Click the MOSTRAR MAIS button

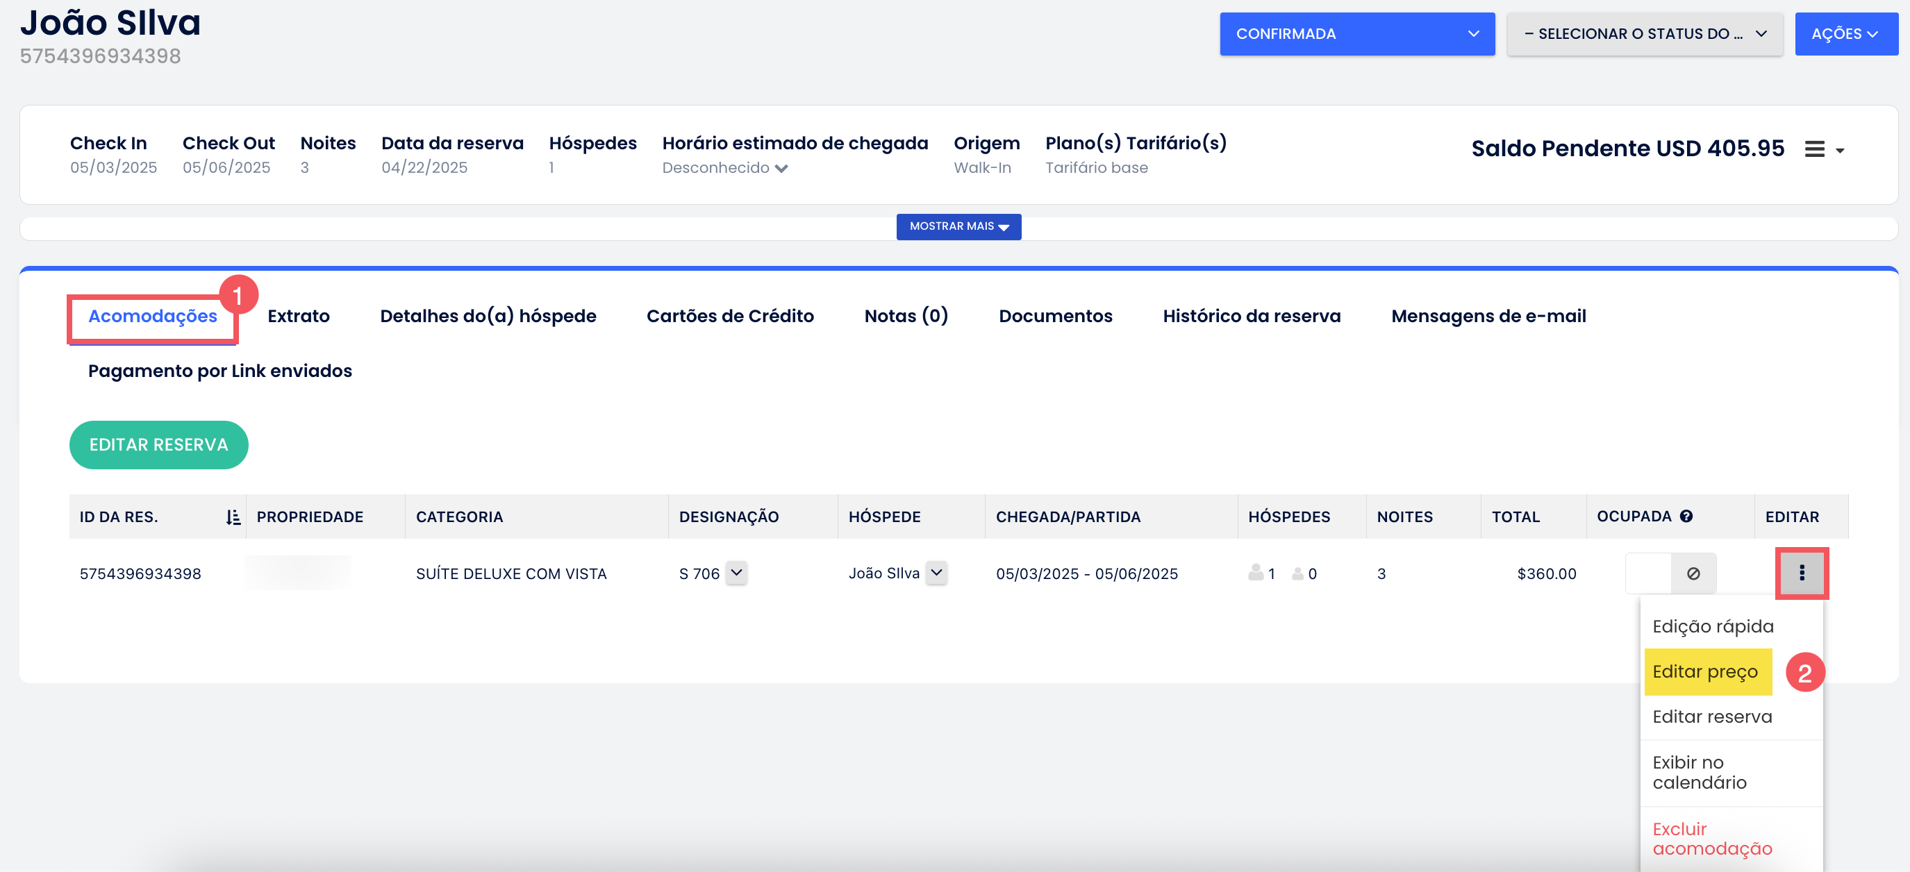[x=958, y=227]
